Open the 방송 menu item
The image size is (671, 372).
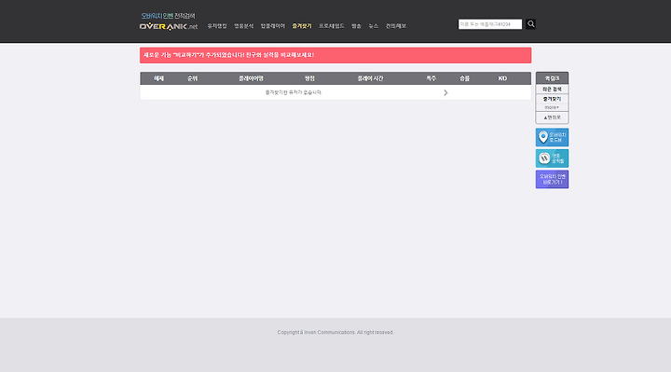point(356,26)
